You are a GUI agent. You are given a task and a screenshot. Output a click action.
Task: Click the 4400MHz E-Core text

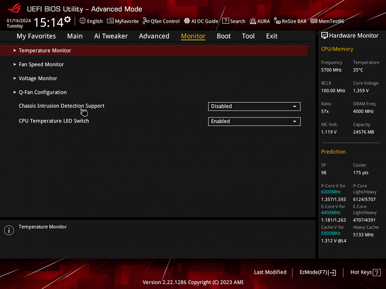tap(331, 212)
